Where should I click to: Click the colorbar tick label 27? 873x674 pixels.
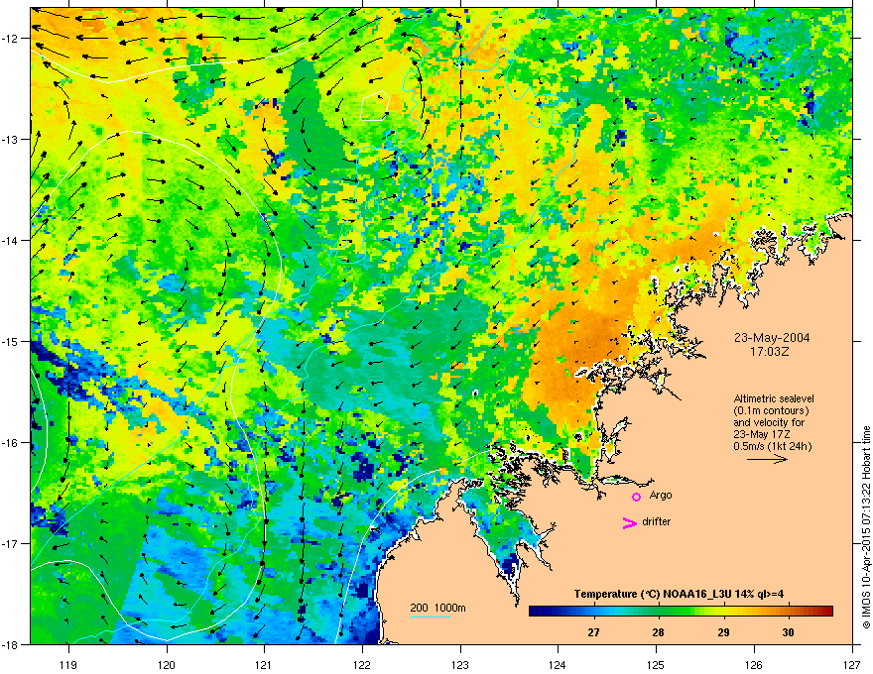coord(593,632)
